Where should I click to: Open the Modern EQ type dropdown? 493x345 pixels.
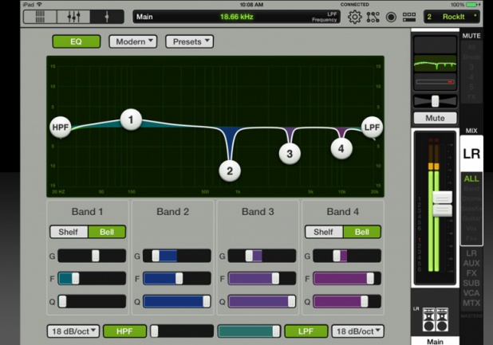pos(132,41)
